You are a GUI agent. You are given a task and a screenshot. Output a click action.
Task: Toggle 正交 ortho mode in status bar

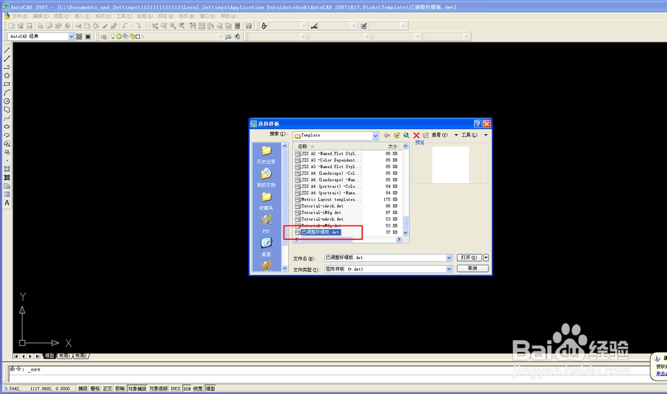pos(107,389)
